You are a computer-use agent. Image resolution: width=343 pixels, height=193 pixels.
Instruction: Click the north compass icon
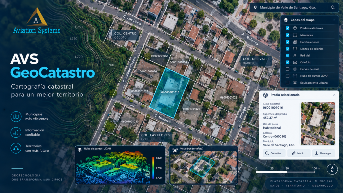click(x=332, y=169)
